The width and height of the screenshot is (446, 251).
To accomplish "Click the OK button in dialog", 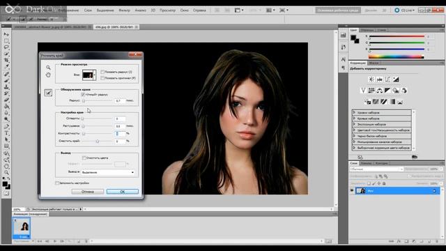I will (x=123, y=192).
